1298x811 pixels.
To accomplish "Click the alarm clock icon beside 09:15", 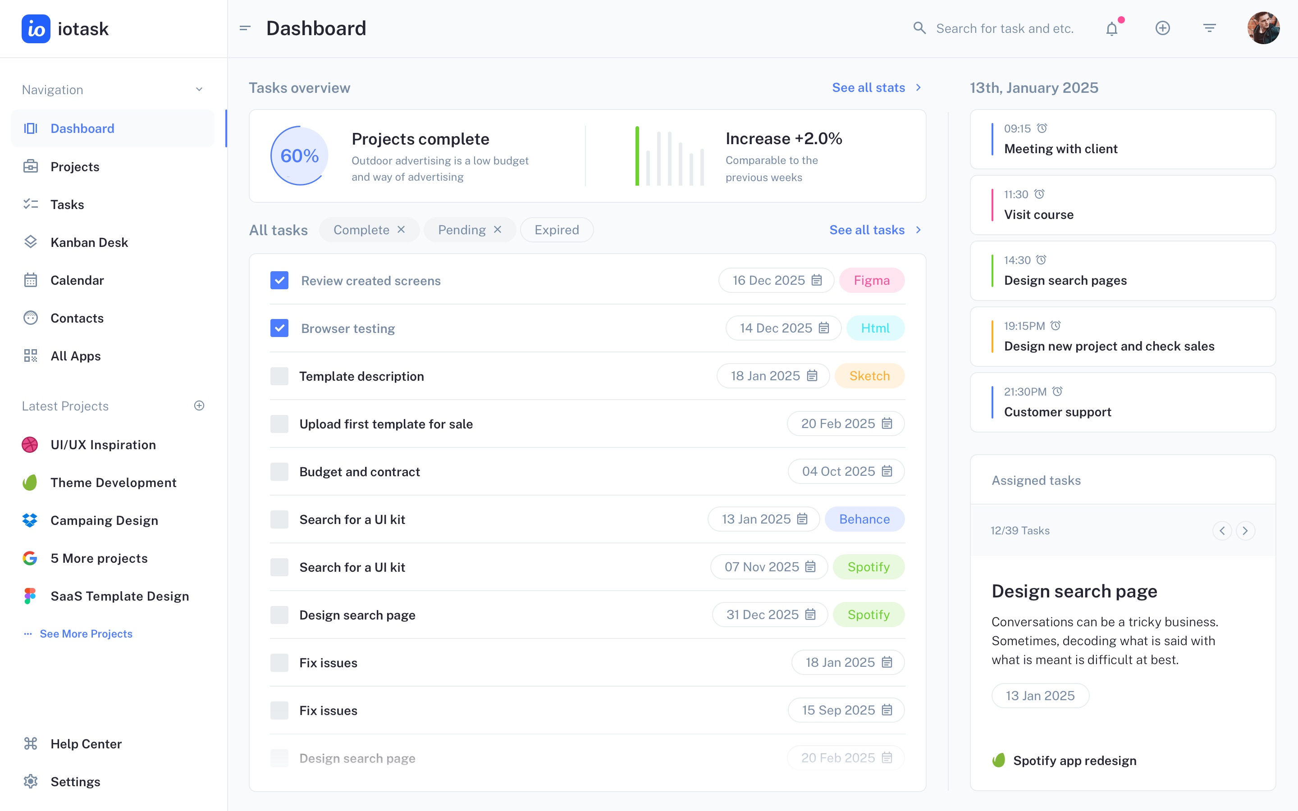I will pyautogui.click(x=1042, y=128).
